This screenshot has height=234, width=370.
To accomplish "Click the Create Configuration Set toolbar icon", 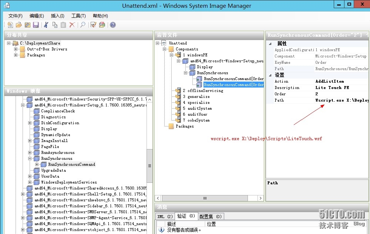I will pyautogui.click(x=102, y=25).
